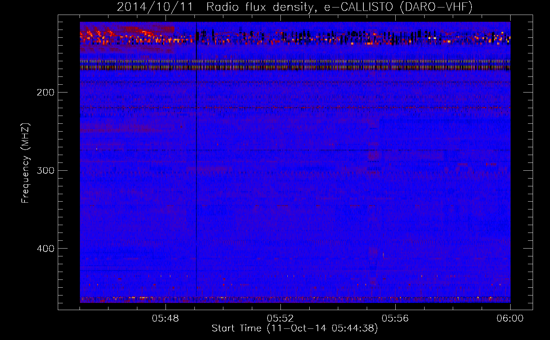Click the 400 frequency tick label
550x340 pixels.
[46, 249]
